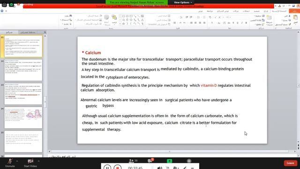Screen dimensions: 300x169
Task: Open the Shape Fill dropdown
Action: tap(94, 16)
